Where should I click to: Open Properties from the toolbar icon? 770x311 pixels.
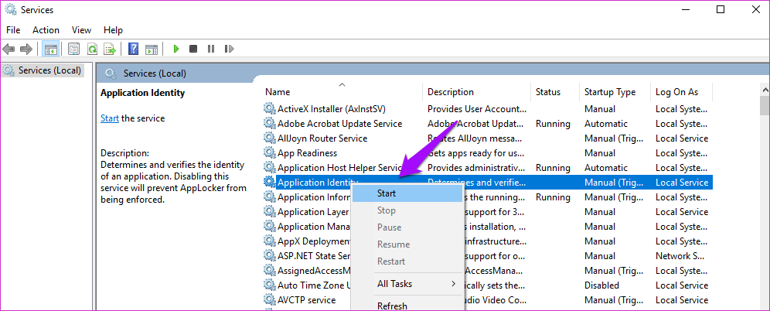(73, 50)
